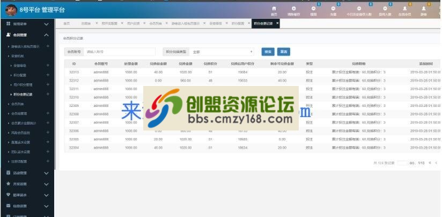The height and width of the screenshot is (217, 442).
Task: Click plus icon beside 注册项配置 item
Action: point(48,161)
